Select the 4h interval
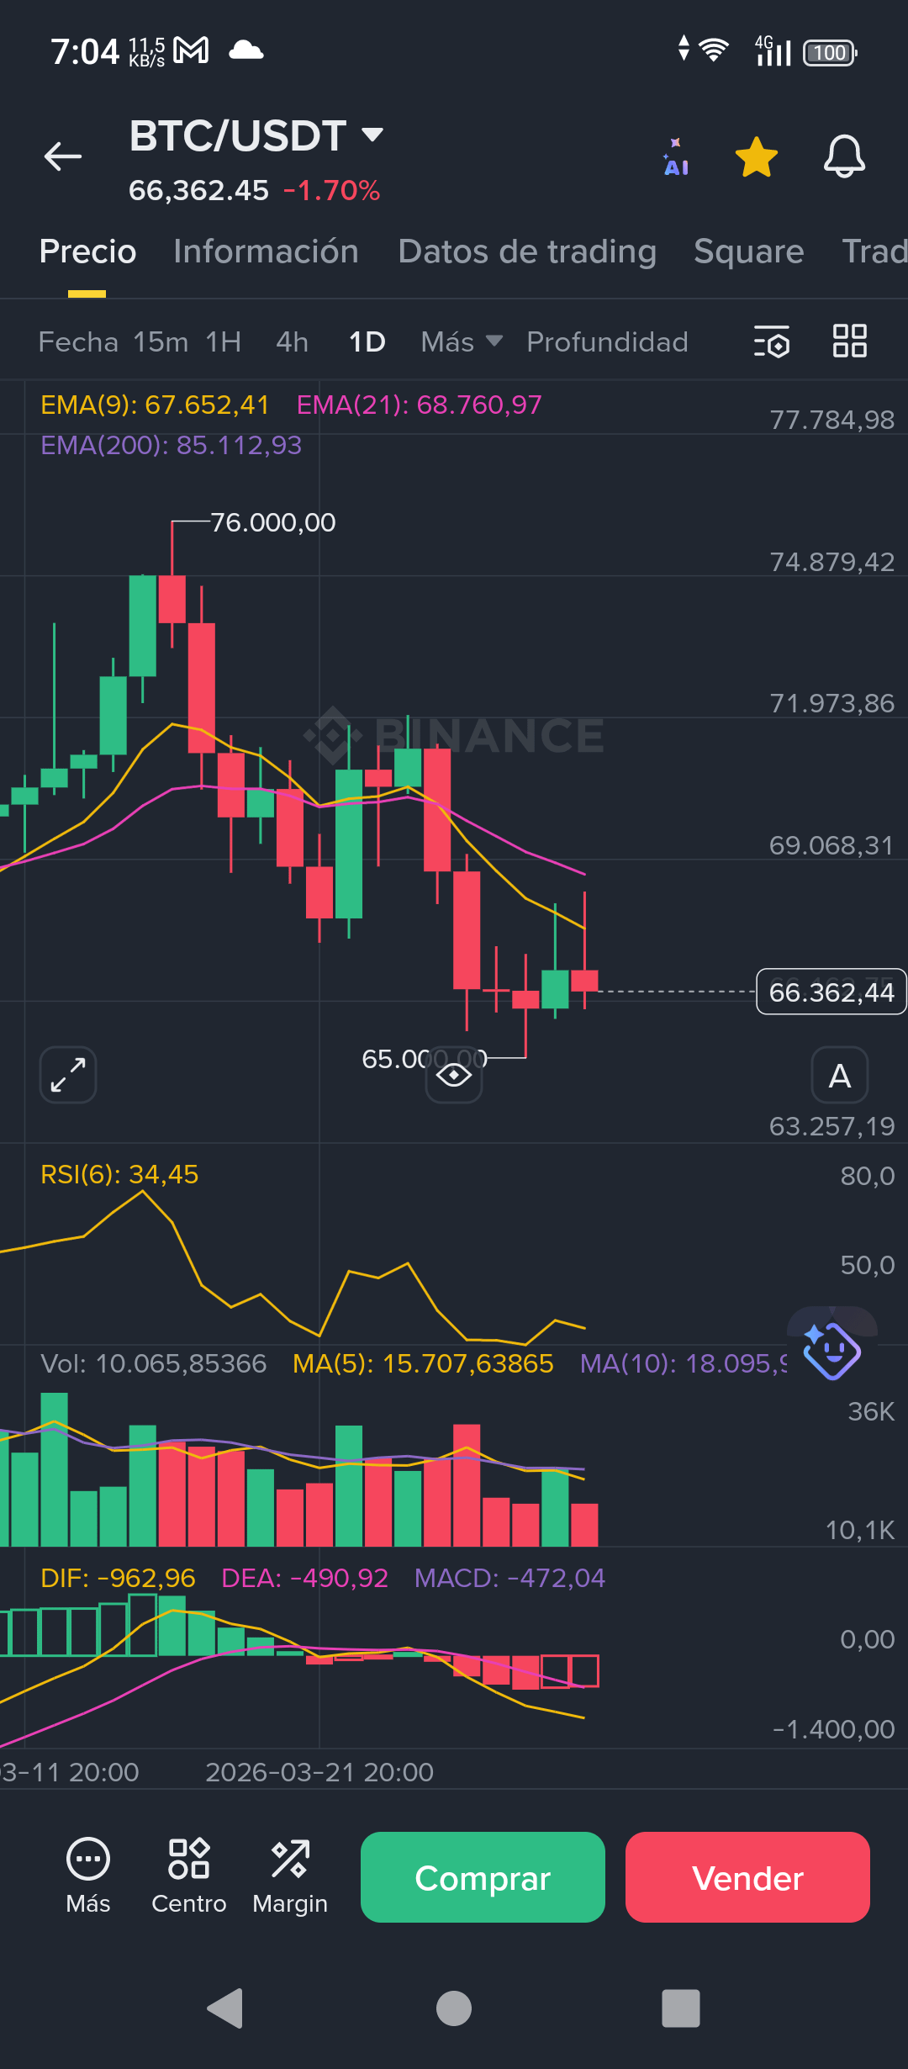The height and width of the screenshot is (2069, 908). pos(293,342)
